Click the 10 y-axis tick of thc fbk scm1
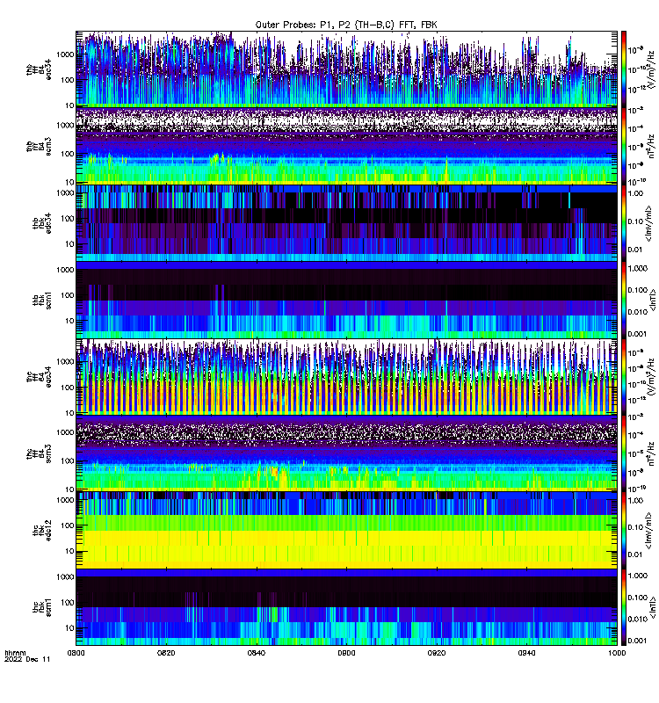The height and width of the screenshot is (703, 659). tap(70, 627)
